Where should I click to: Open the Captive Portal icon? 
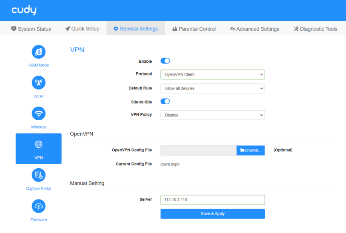click(x=38, y=175)
